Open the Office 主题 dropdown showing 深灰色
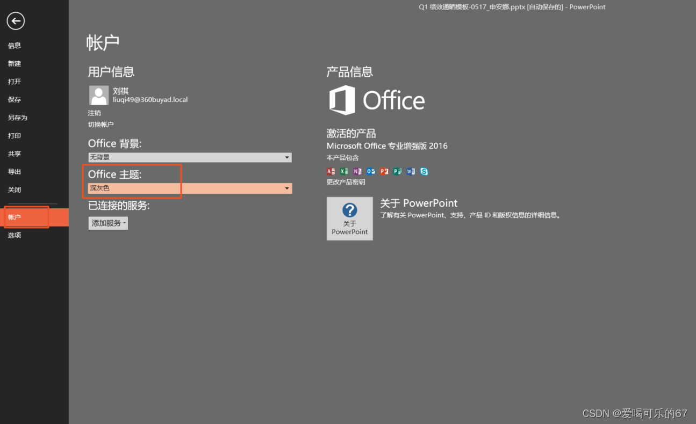 [x=190, y=188]
